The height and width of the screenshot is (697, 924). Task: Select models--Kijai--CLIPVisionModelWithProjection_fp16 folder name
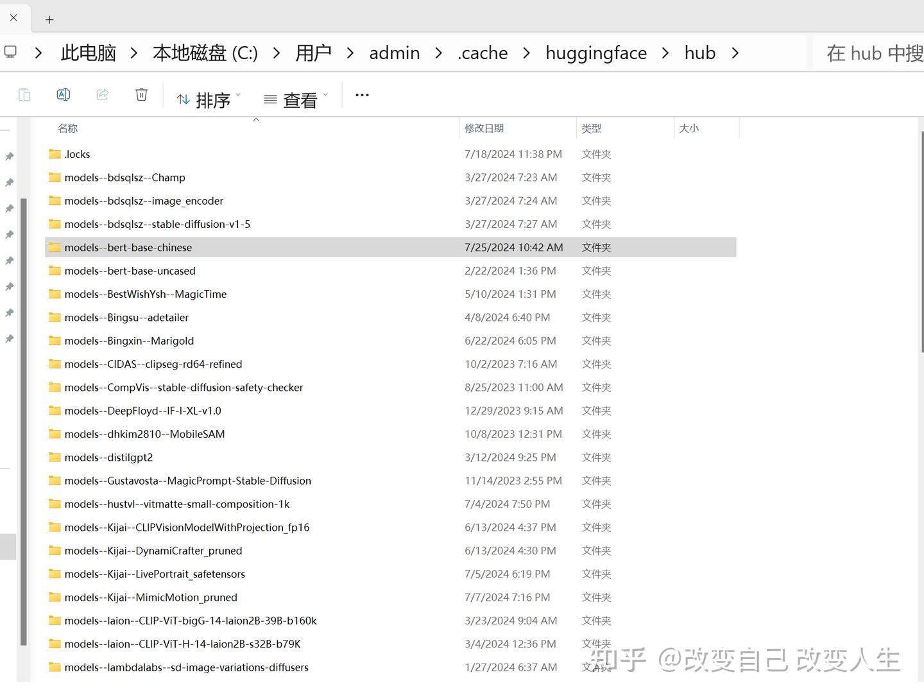(187, 528)
